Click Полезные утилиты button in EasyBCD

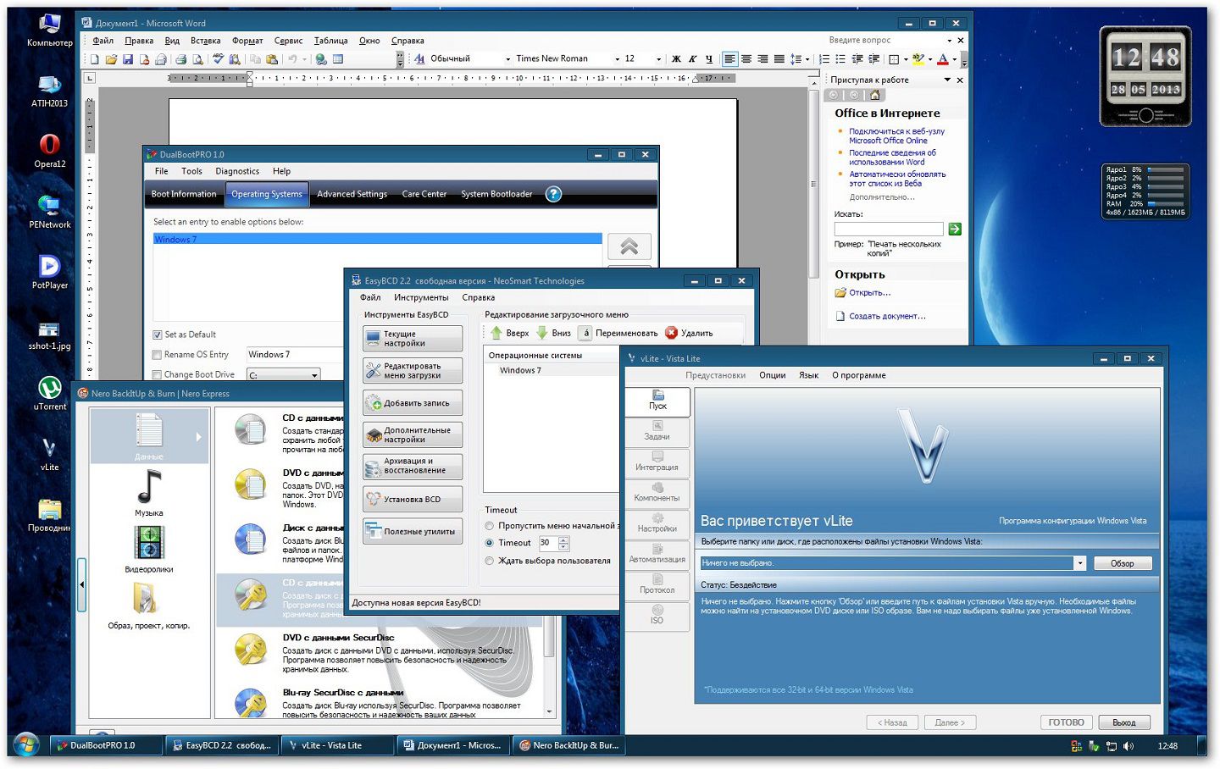pos(413,532)
